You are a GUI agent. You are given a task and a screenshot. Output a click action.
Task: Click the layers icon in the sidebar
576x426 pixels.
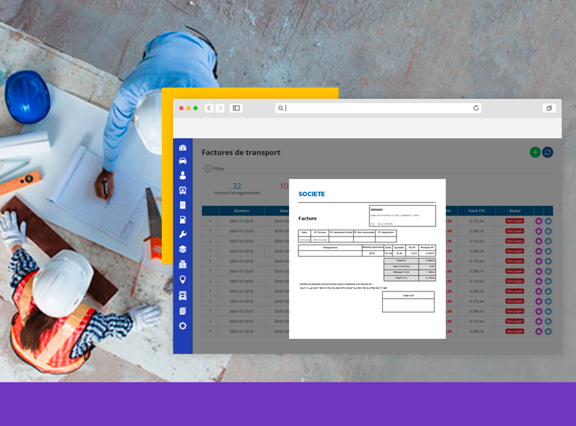coord(183,249)
